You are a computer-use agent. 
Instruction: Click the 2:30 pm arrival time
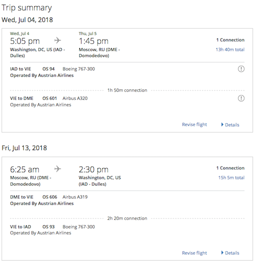tap(94, 170)
